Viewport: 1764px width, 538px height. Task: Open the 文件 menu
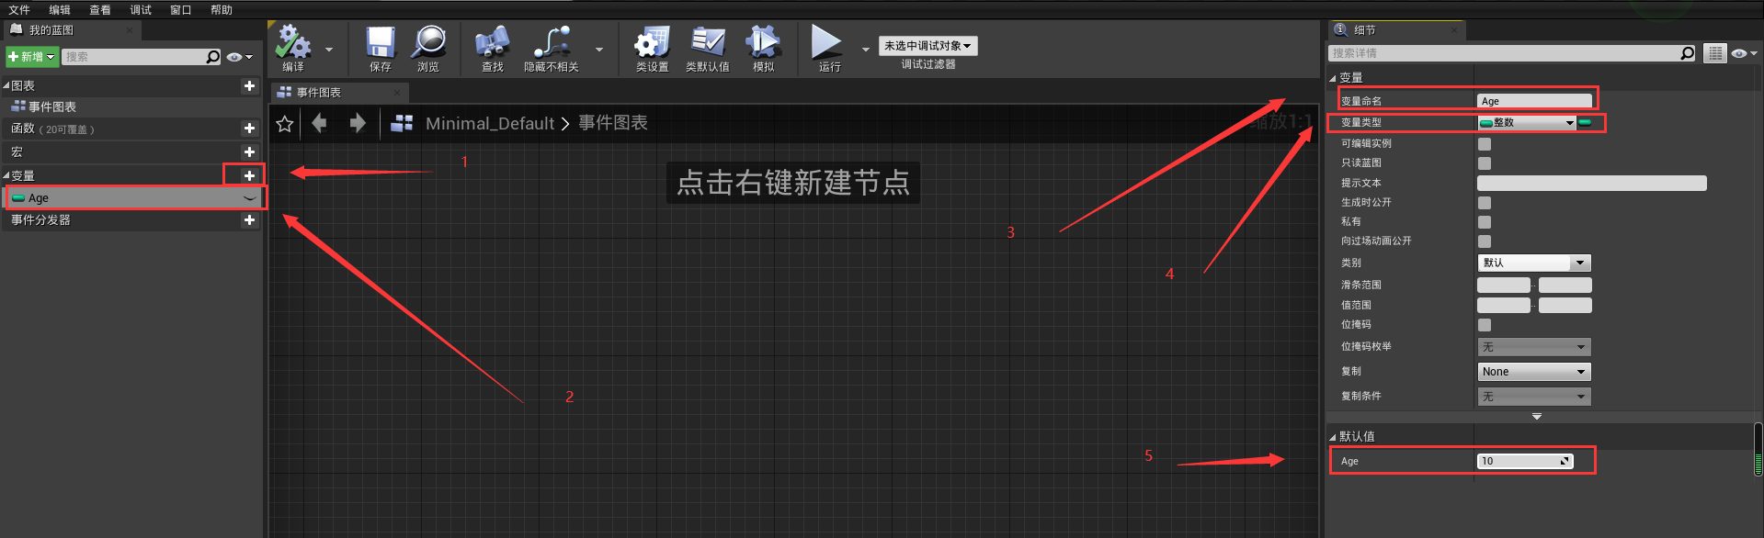pos(19,10)
